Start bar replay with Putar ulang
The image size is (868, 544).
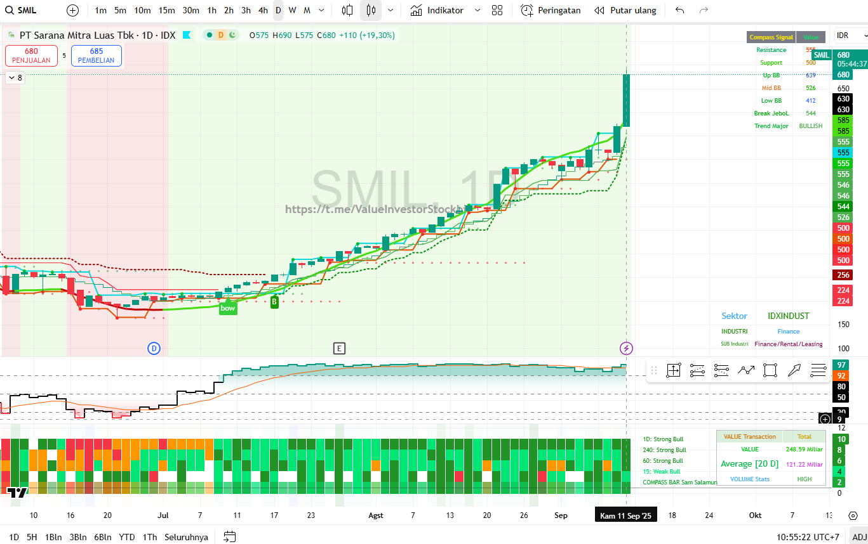click(x=625, y=10)
